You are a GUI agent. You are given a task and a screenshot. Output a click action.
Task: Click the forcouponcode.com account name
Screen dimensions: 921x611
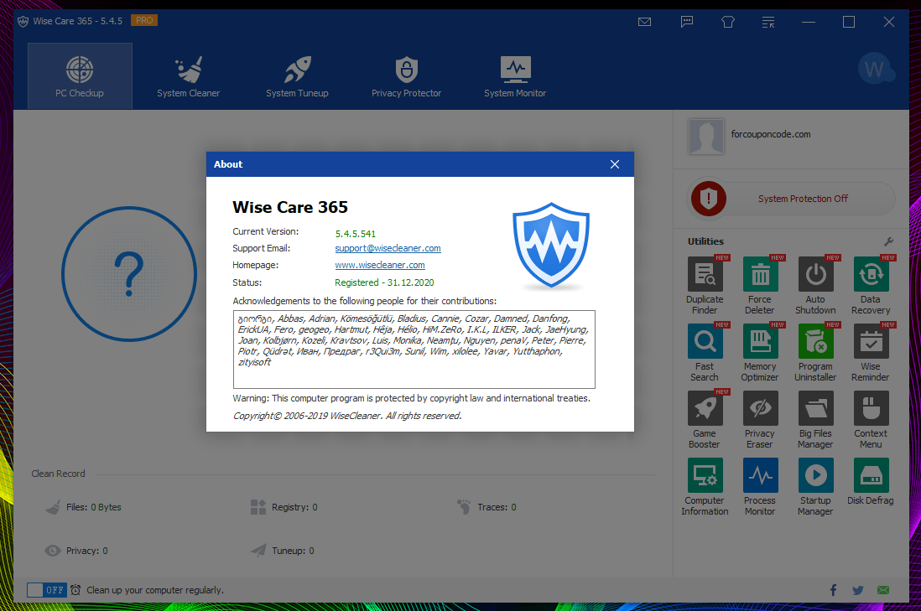[x=771, y=134]
